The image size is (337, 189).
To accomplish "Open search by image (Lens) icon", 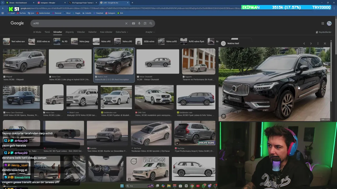I will click(x=145, y=23).
